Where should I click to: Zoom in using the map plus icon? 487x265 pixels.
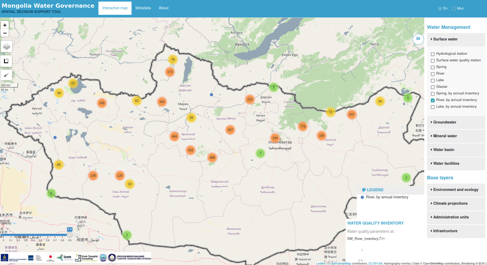coord(5,25)
